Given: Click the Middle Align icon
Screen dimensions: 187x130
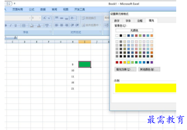Looking at the screenshot, I should (x=62, y=18).
